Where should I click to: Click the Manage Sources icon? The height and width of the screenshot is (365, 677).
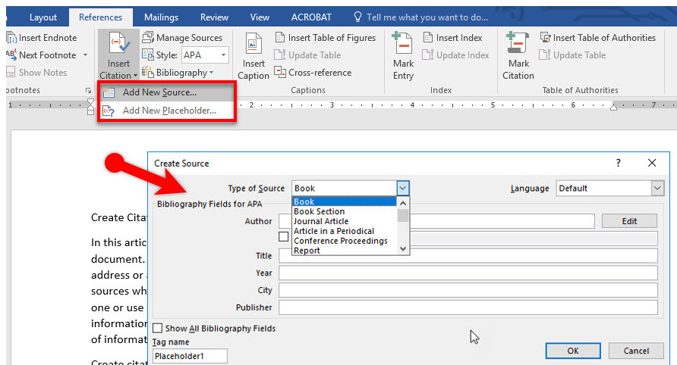148,38
